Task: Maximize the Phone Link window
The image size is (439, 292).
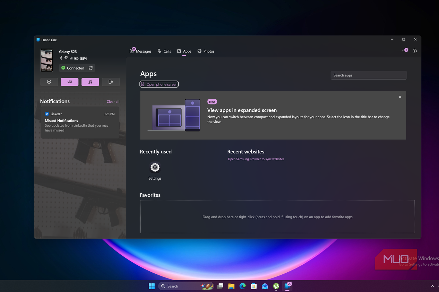Action: (x=404, y=39)
